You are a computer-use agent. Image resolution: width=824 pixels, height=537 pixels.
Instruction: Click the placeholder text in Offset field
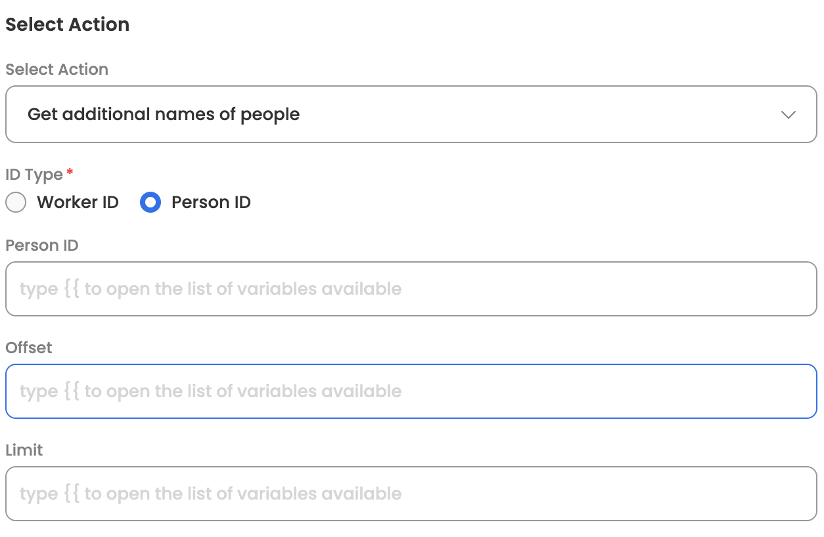210,391
